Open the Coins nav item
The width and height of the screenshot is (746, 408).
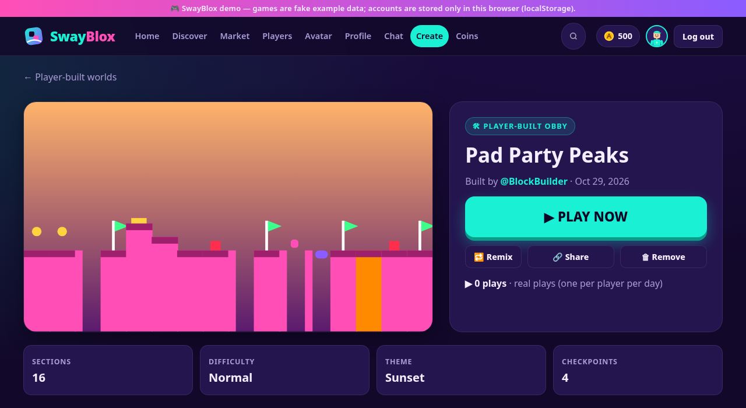pos(467,36)
